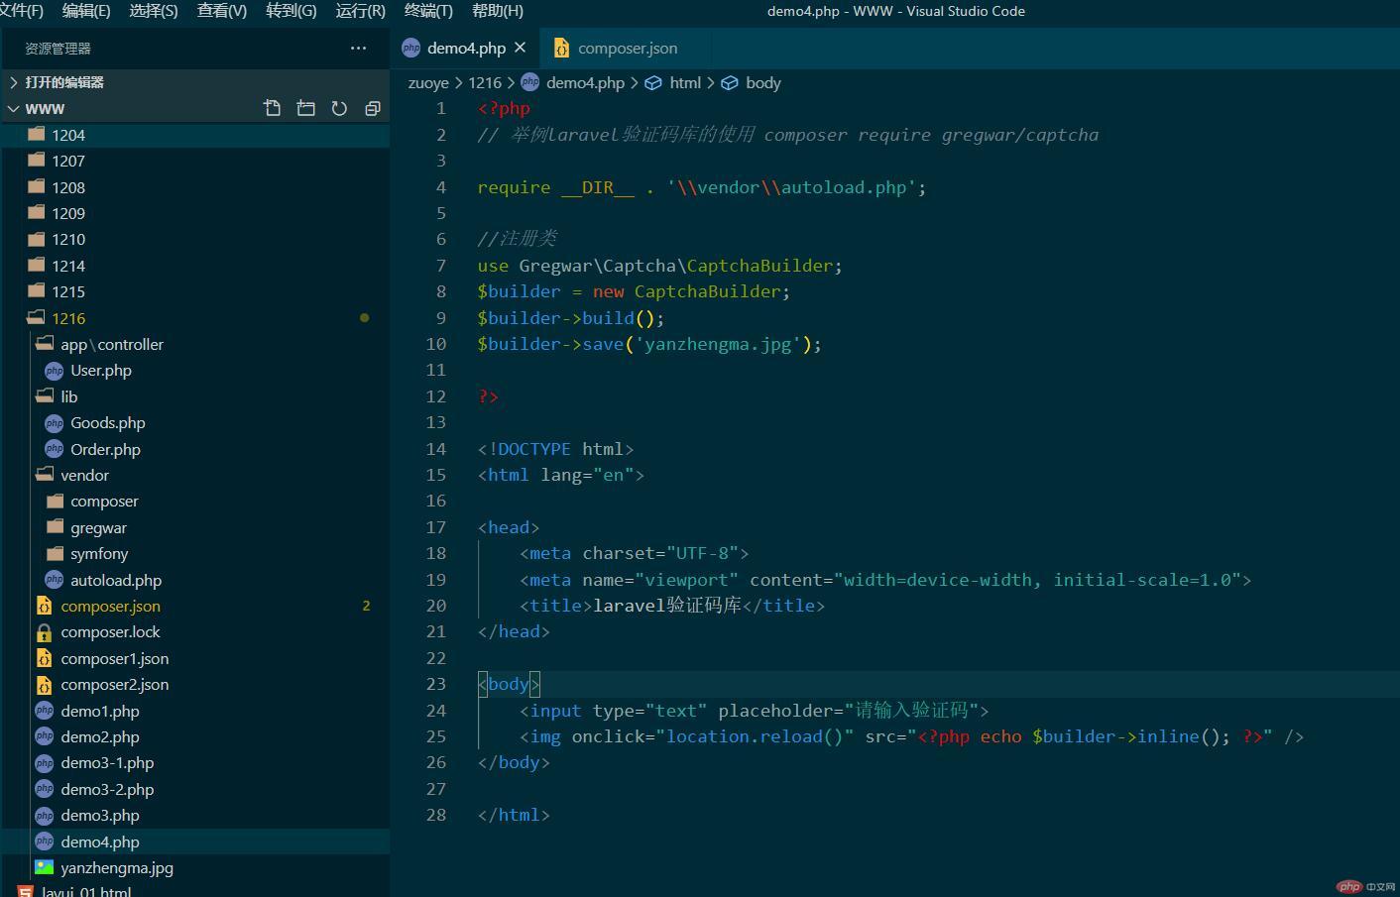Expand folder 1204 in explorer
The height and width of the screenshot is (897, 1400).
point(194,135)
